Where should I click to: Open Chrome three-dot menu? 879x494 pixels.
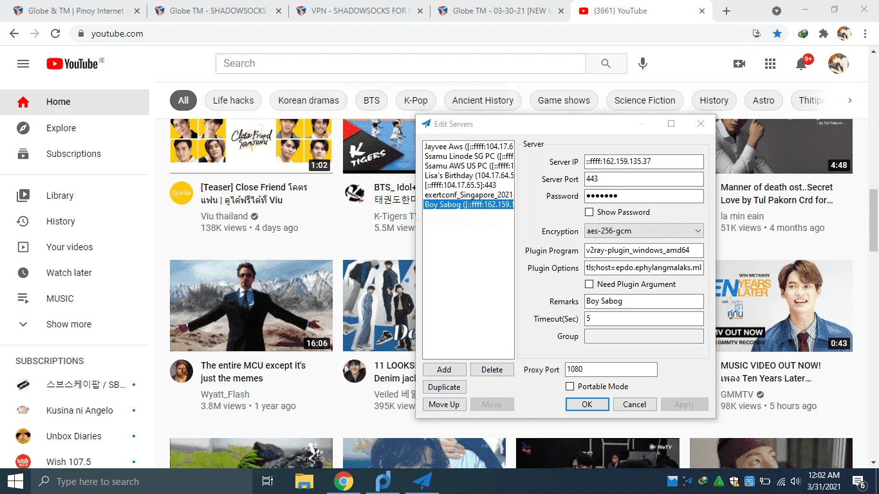(x=864, y=33)
